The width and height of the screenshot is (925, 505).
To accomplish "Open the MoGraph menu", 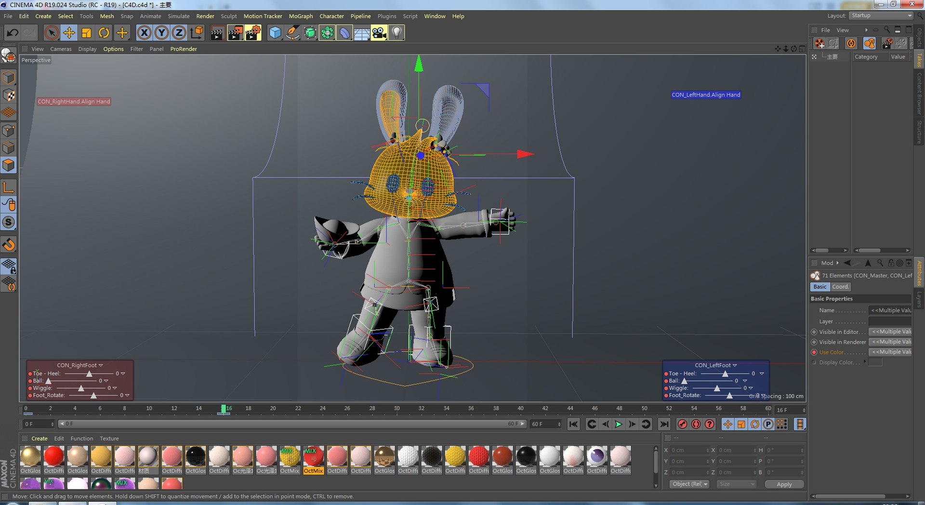I will [301, 16].
